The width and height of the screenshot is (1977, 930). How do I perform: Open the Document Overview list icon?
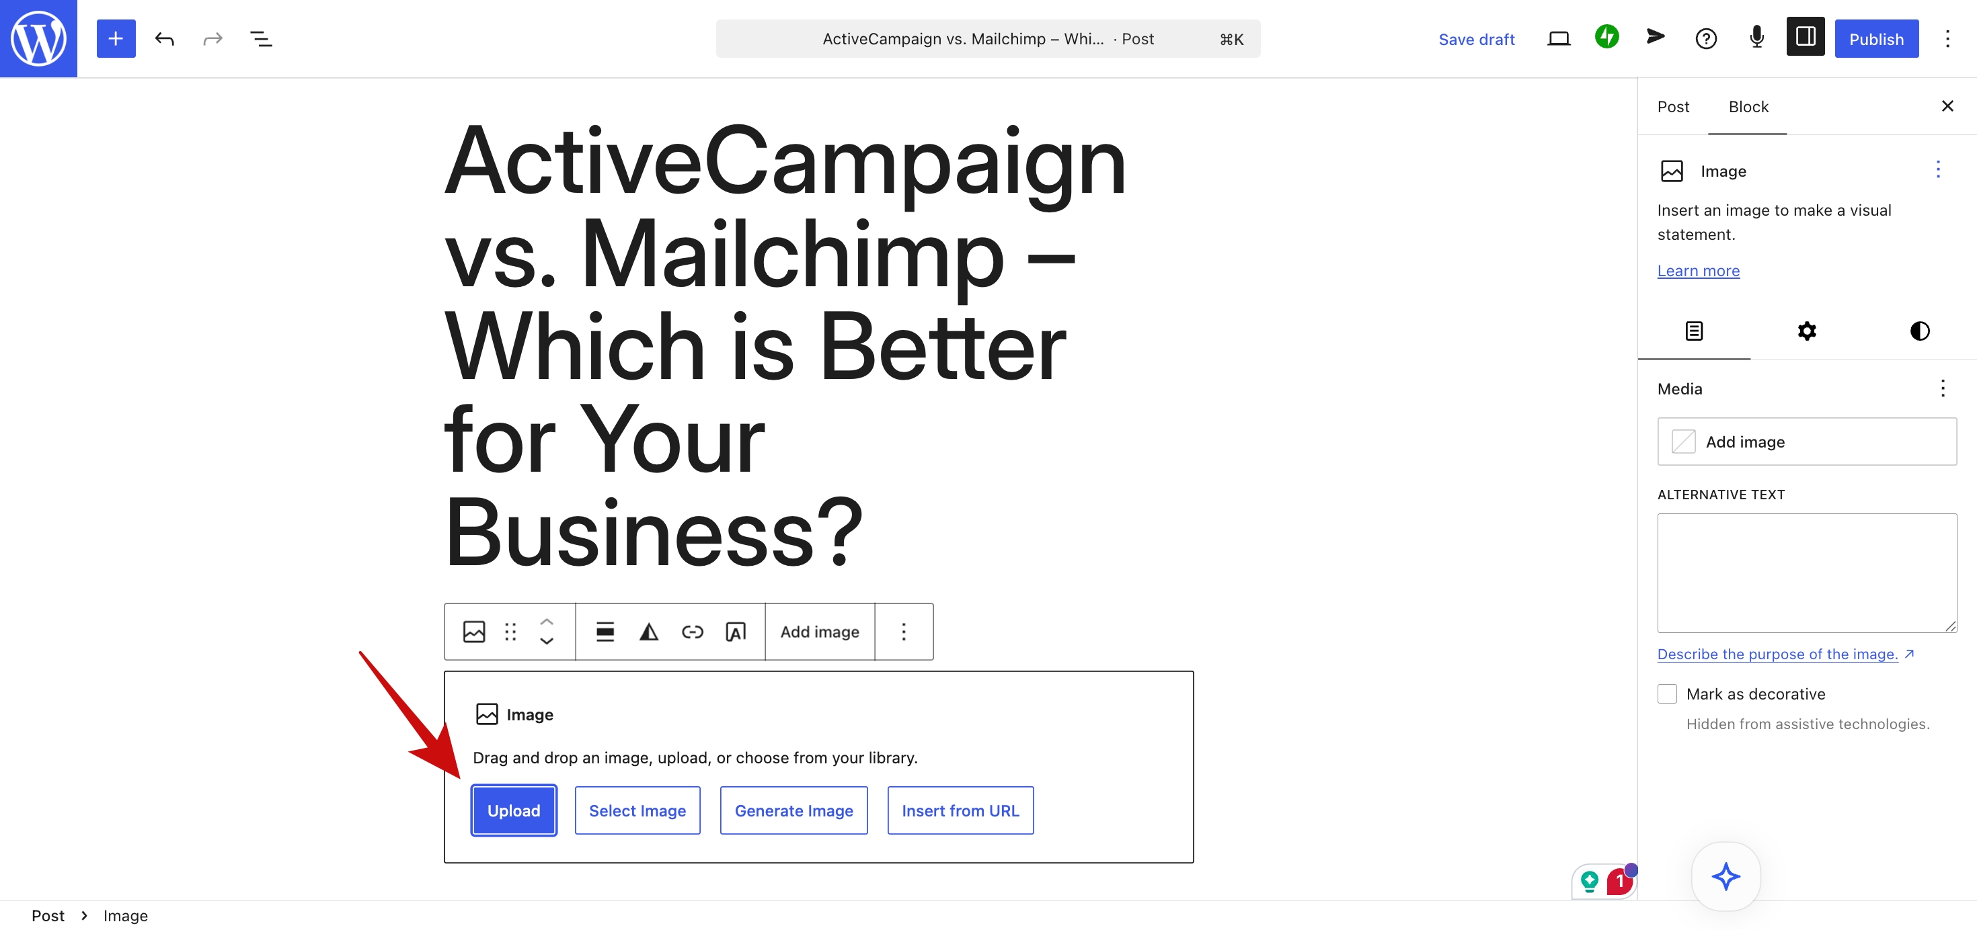(261, 38)
